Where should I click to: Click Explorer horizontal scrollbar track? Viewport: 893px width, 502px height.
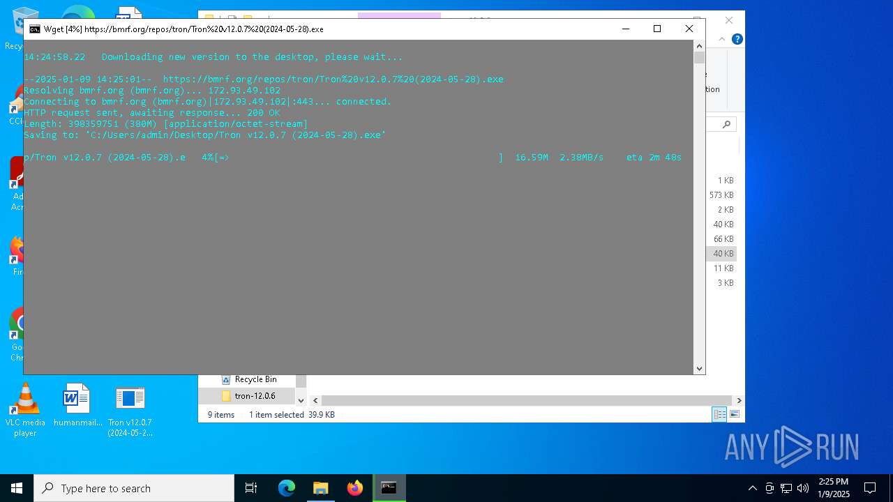[x=527, y=400]
